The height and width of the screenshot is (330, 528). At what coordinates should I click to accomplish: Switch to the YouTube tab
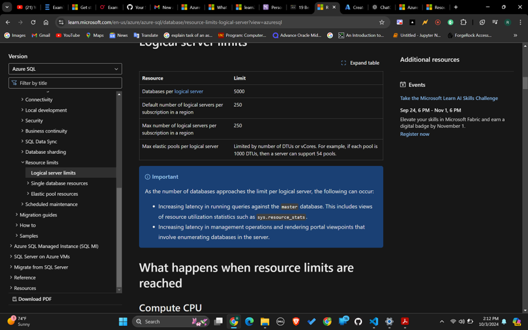(27, 7)
